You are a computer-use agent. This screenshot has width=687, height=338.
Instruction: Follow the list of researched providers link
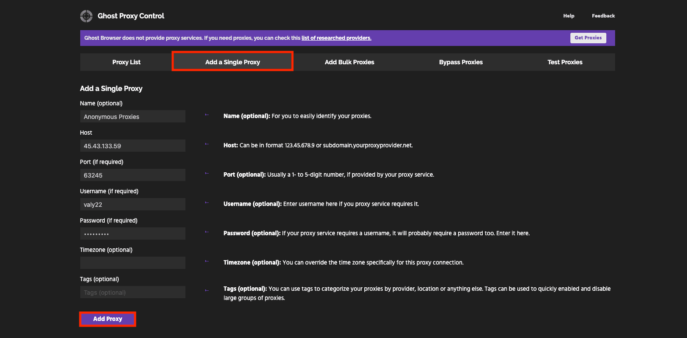(336, 38)
